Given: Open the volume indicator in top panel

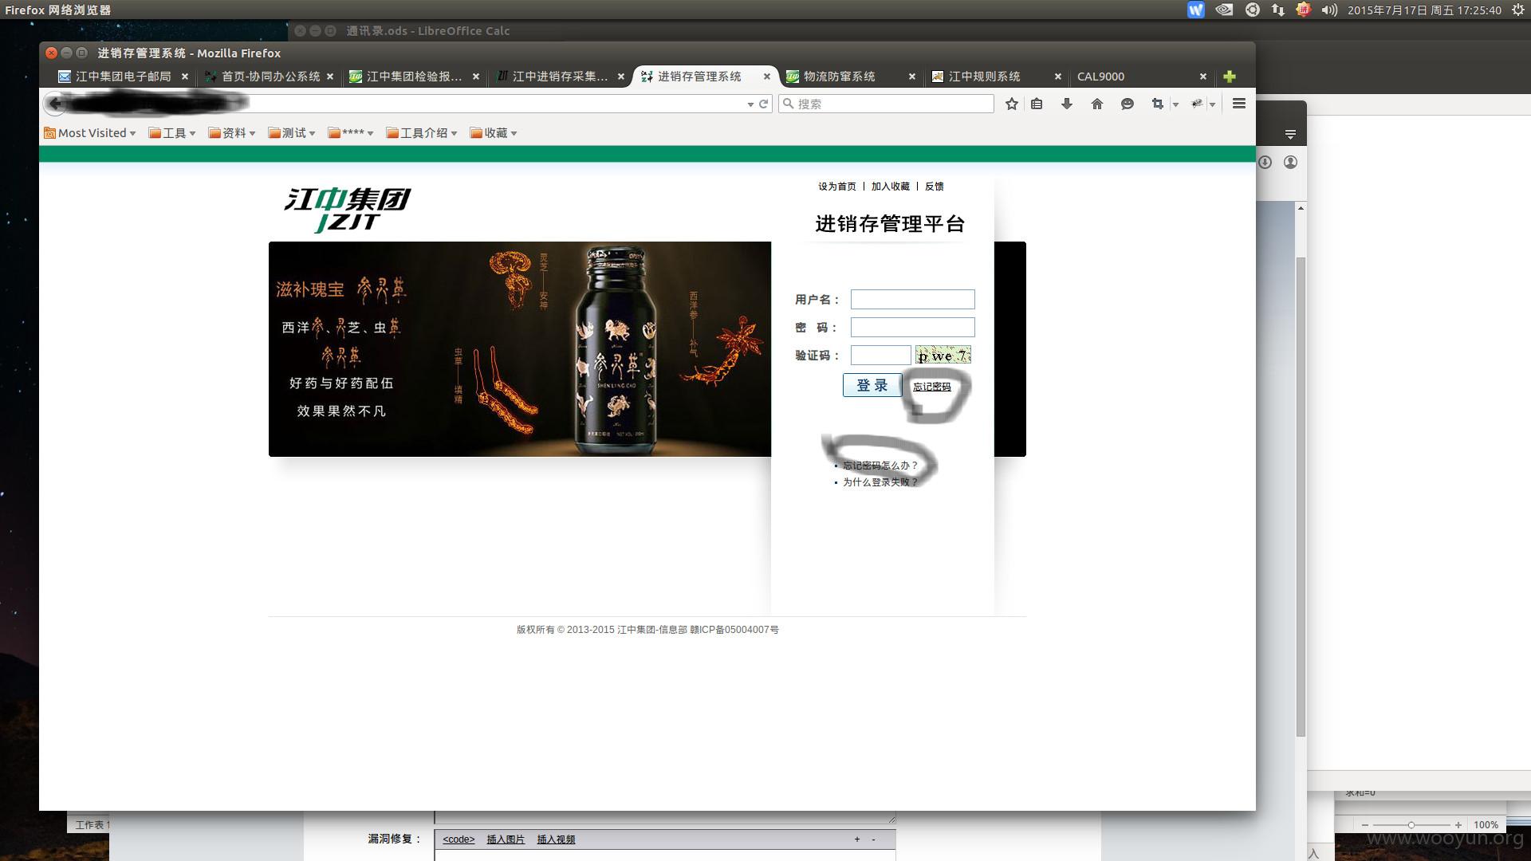Looking at the screenshot, I should pyautogui.click(x=1328, y=10).
